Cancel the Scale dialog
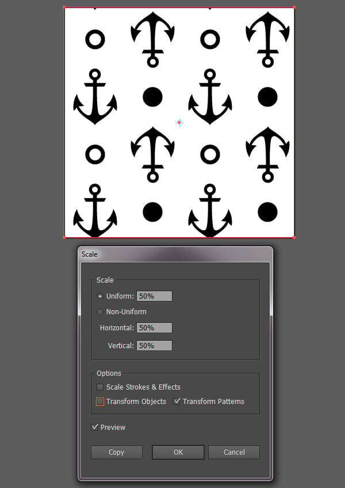The height and width of the screenshot is (488, 345). 234,452
